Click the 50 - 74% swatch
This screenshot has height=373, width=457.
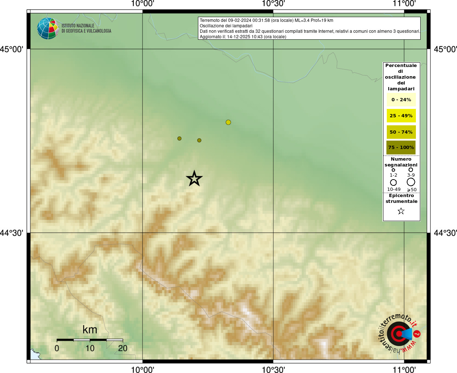[x=401, y=132]
